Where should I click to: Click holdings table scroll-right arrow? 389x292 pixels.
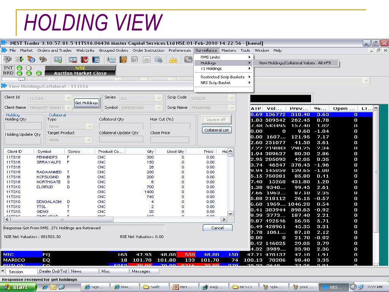tap(224, 219)
